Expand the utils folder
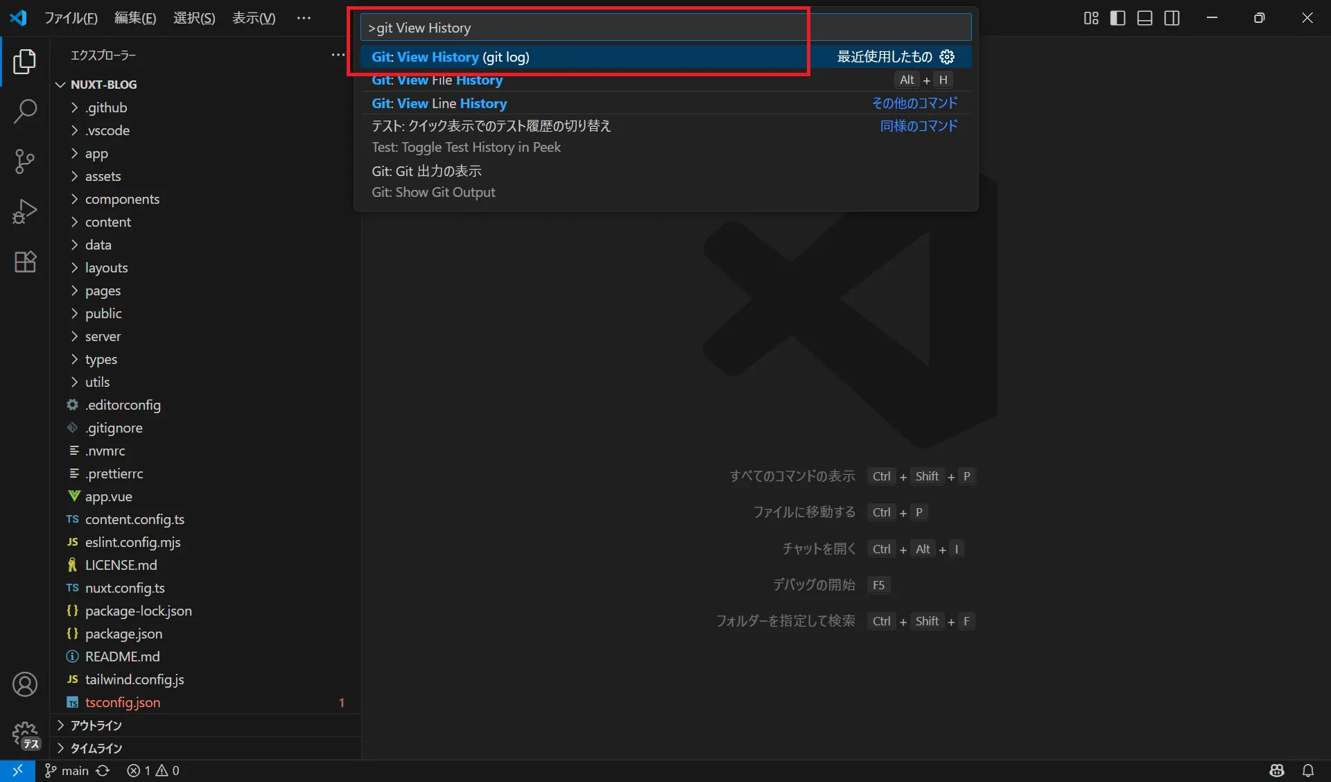The width and height of the screenshot is (1331, 782). coord(205,382)
